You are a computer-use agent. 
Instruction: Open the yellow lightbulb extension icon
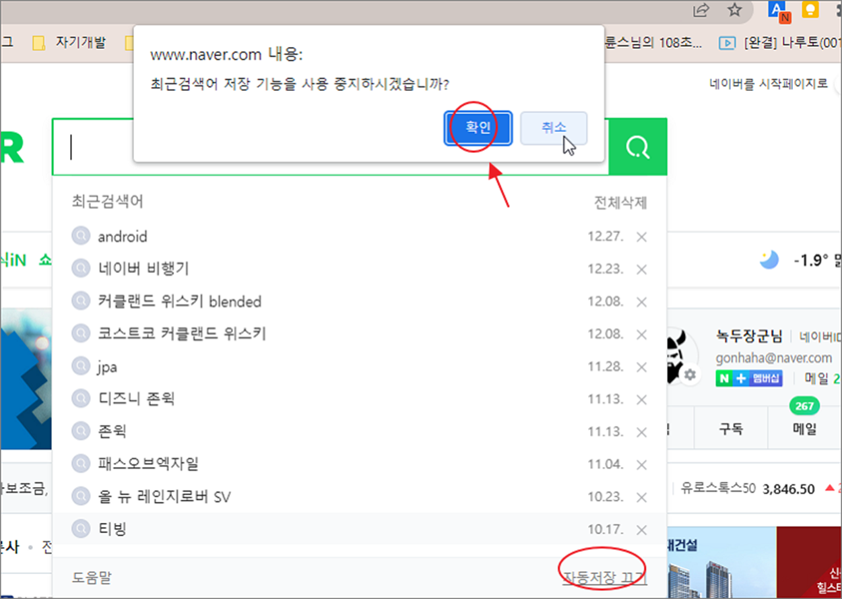pyautogui.click(x=811, y=10)
